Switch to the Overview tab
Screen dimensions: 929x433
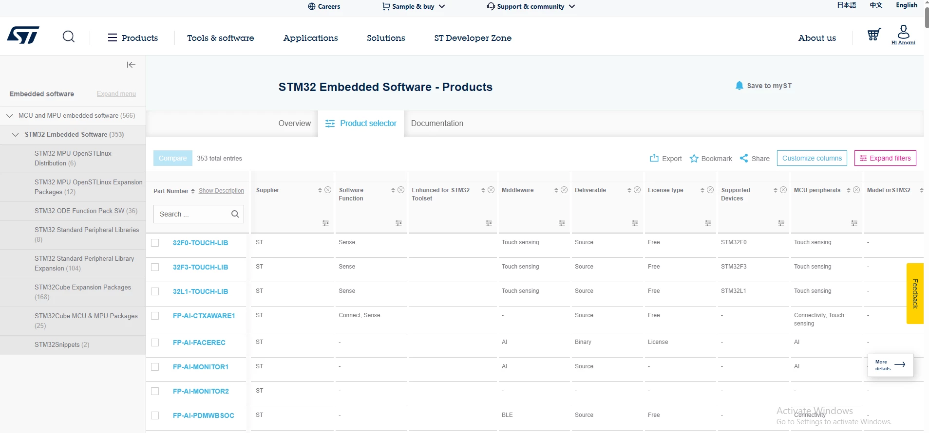pyautogui.click(x=294, y=124)
